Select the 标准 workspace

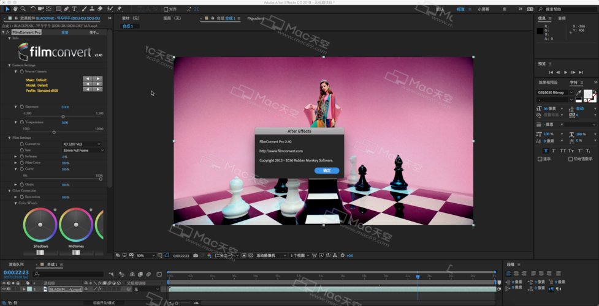(462, 9)
